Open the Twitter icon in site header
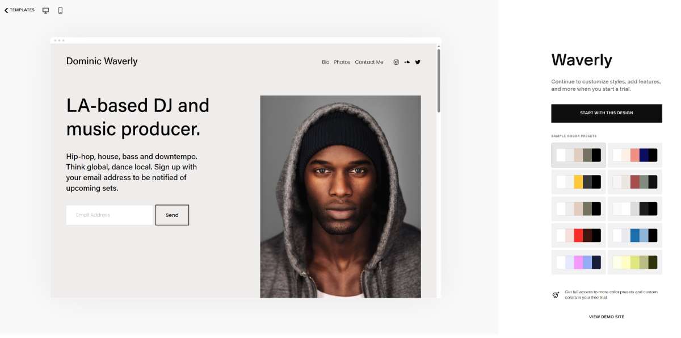681x338 pixels. [418, 62]
